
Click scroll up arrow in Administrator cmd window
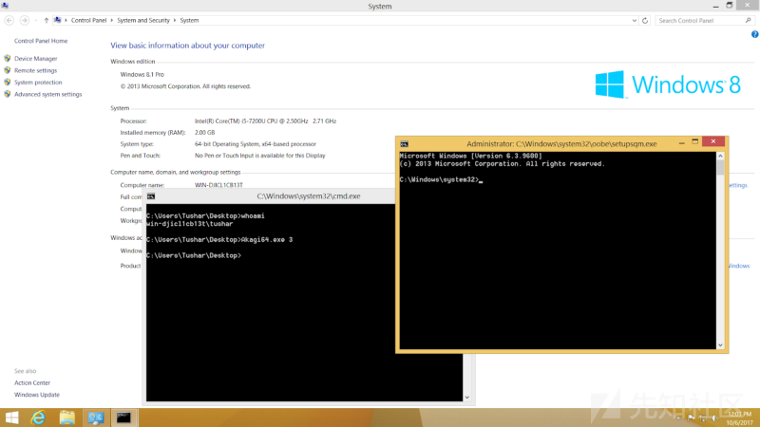tap(720, 156)
